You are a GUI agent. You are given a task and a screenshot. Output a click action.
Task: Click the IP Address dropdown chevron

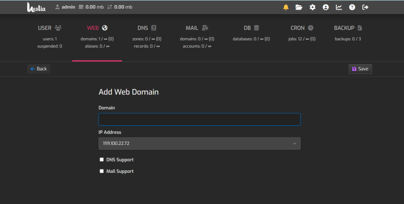tap(294, 143)
